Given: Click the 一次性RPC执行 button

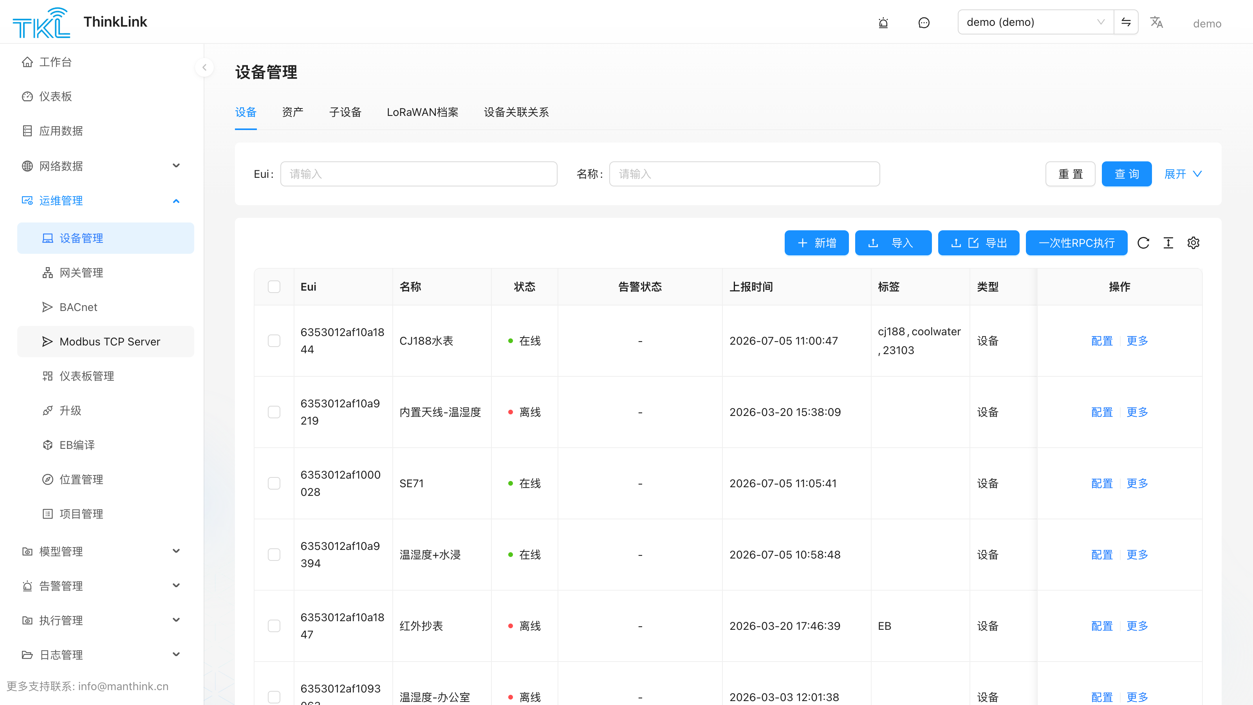Looking at the screenshot, I should click(x=1076, y=243).
